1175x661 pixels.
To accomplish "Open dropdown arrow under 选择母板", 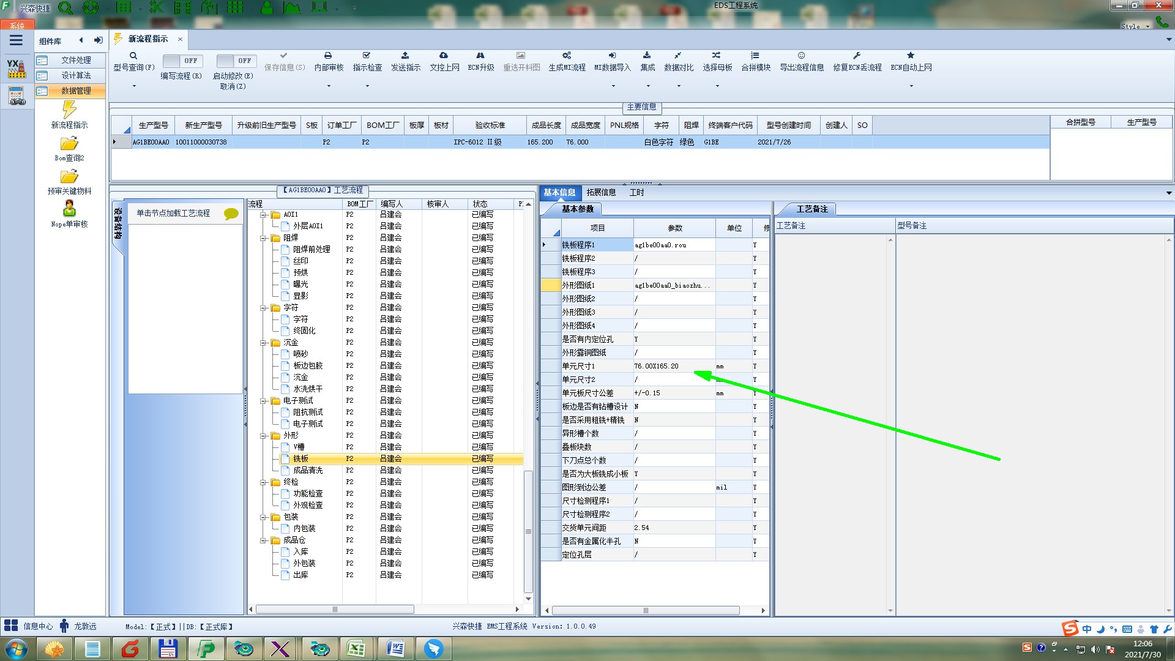I will click(x=717, y=86).
